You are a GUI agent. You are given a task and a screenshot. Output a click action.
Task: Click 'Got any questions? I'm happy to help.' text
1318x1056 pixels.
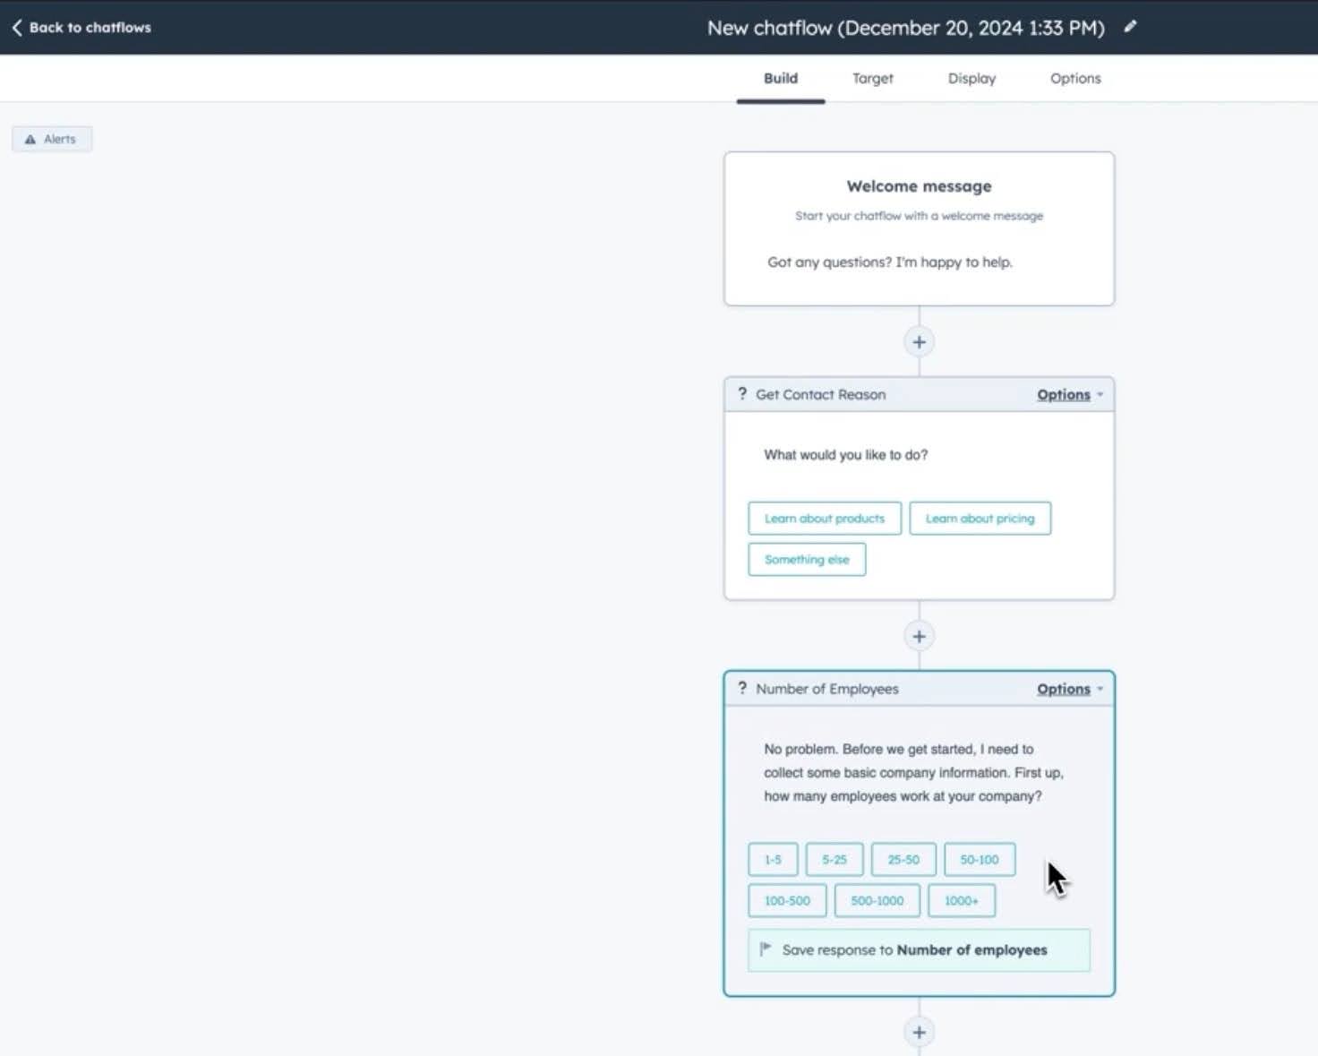[889, 262]
